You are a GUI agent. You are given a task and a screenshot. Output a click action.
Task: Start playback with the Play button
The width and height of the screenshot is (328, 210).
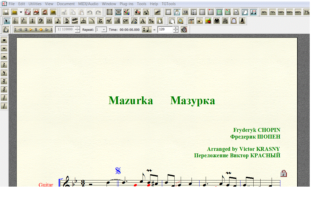coord(31,30)
